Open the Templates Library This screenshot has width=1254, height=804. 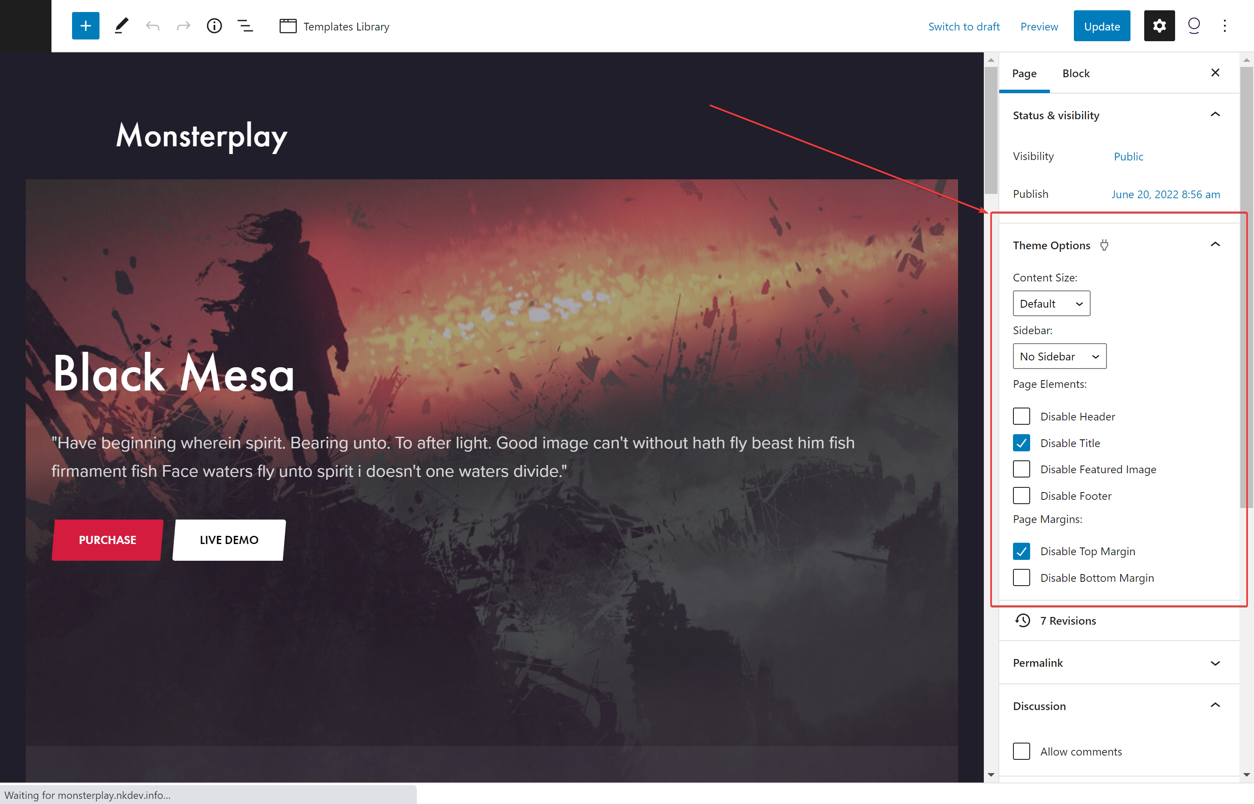tap(335, 26)
